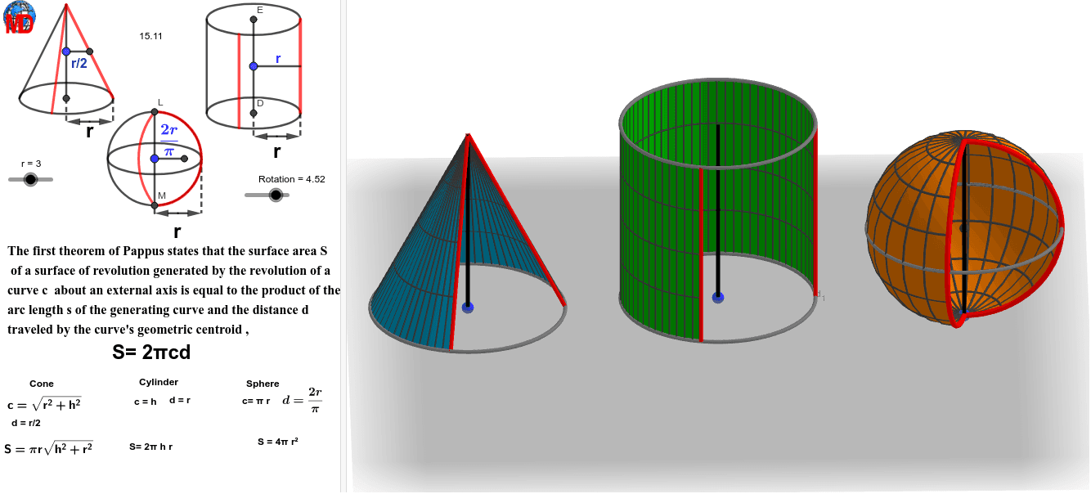This screenshot has width=1091, height=494.
Task: Select point M below the sphere diagram
Action: 155,204
